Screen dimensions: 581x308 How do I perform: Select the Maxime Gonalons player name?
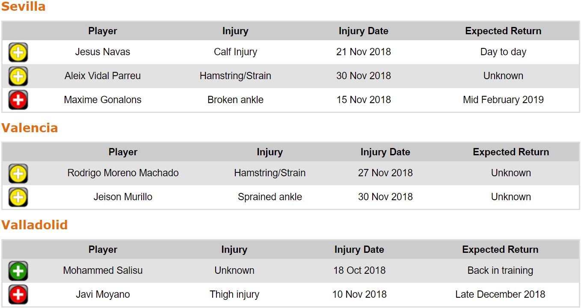pyautogui.click(x=103, y=100)
